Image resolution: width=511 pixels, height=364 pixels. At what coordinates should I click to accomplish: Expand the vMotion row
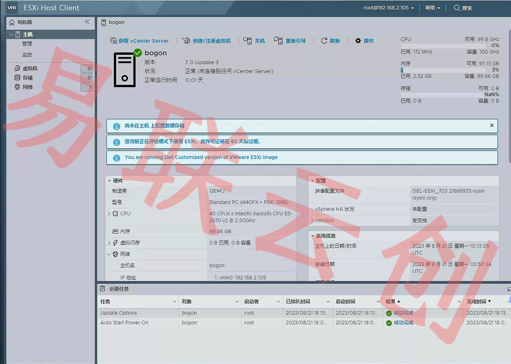312,220
